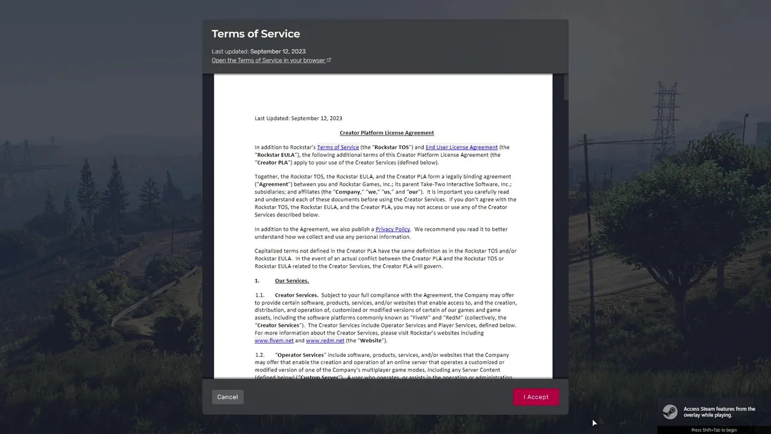Click 'Last Updated: September 12, 2023' line in document
This screenshot has width=771, height=434.
pos(298,118)
